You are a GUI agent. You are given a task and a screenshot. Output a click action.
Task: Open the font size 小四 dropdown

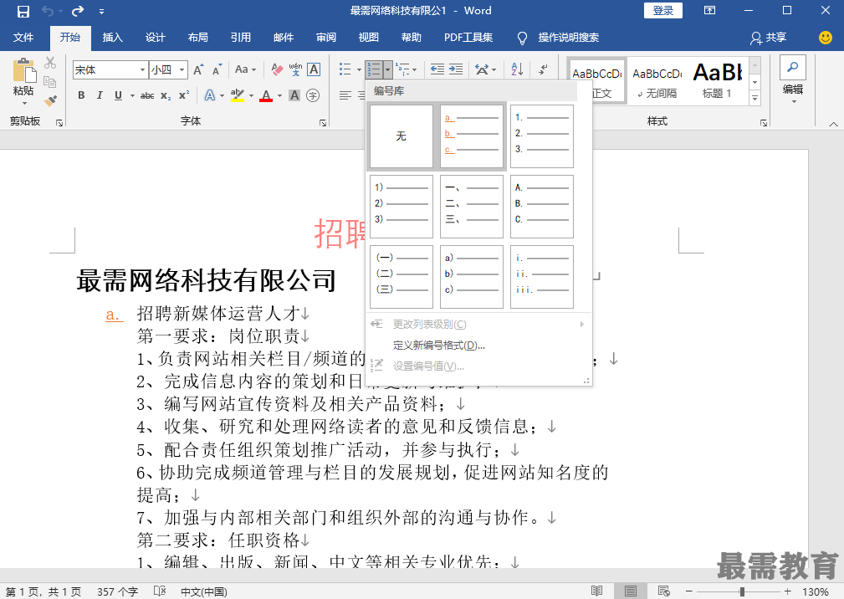tap(182, 70)
